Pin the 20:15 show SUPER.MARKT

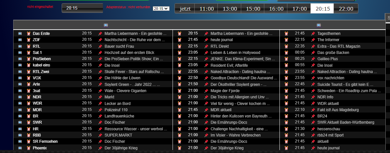[x=100, y=135]
